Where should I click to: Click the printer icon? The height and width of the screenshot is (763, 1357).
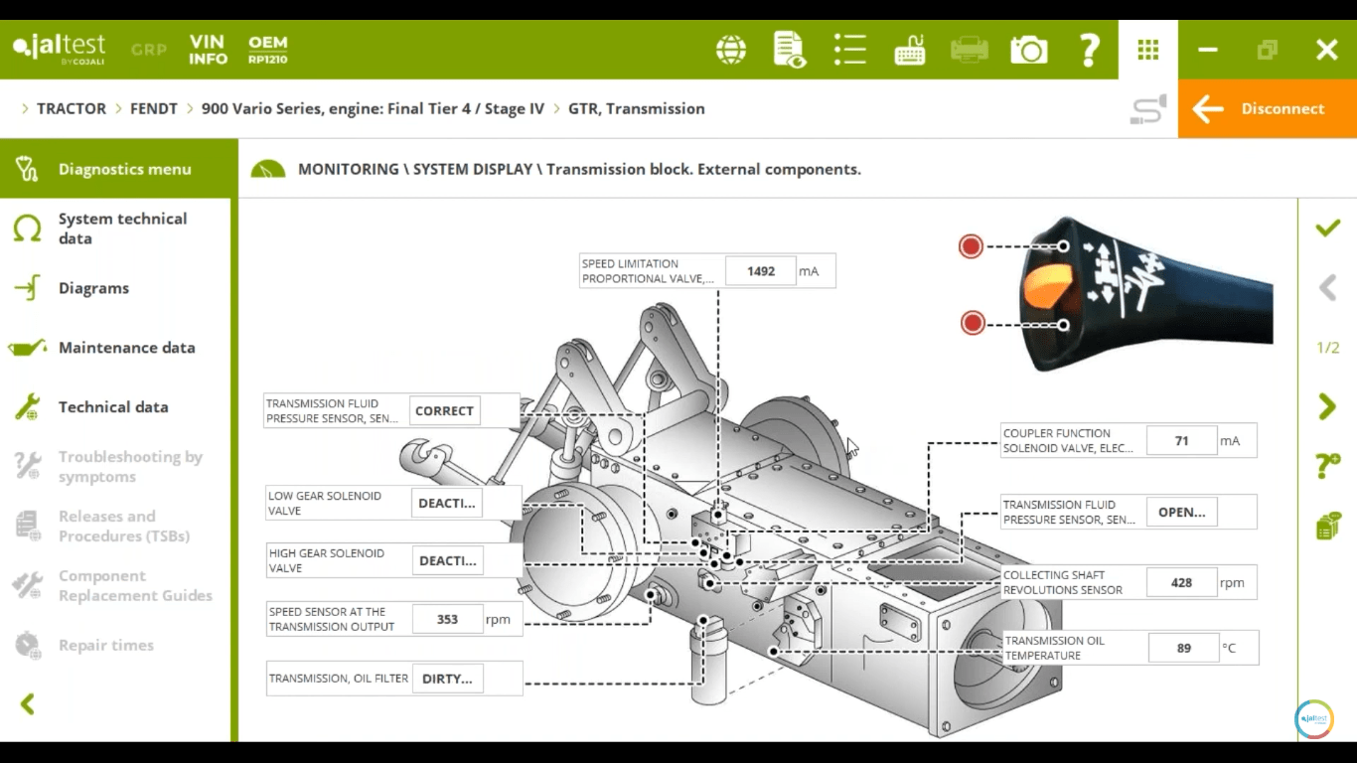969,50
